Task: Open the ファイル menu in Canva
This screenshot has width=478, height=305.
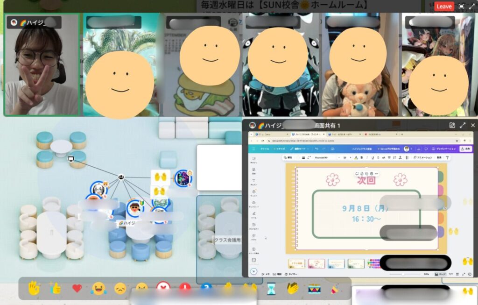Action: (x=265, y=149)
